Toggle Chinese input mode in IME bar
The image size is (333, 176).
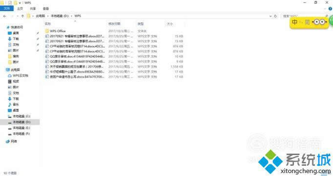295,22
